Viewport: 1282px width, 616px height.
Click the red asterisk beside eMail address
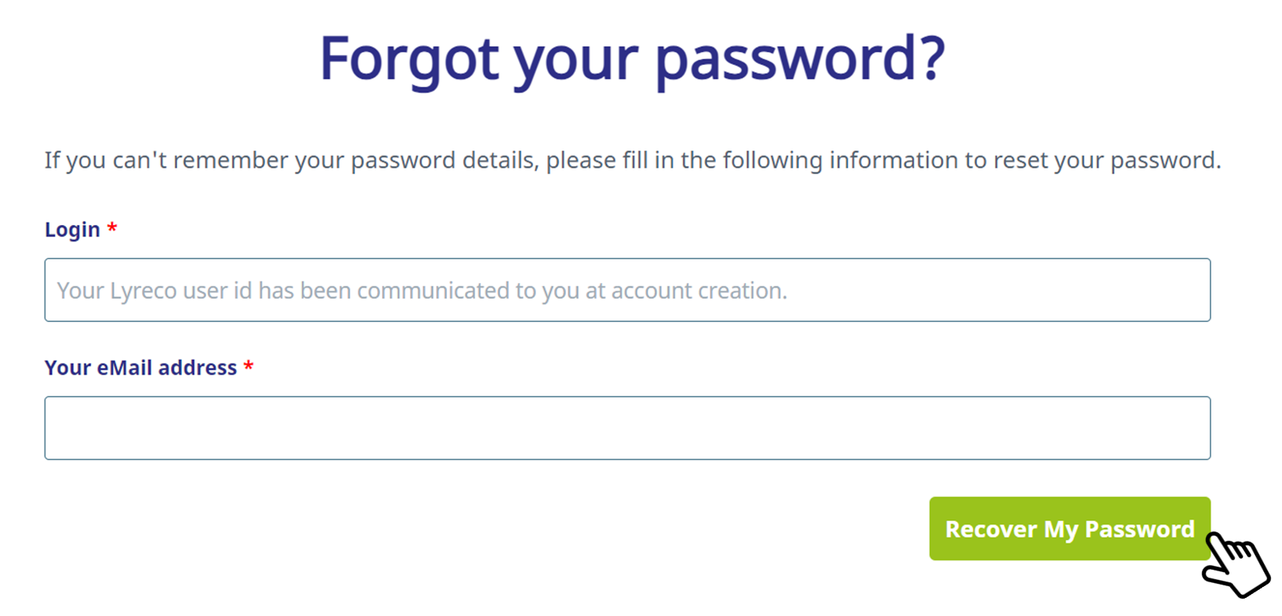(x=249, y=366)
